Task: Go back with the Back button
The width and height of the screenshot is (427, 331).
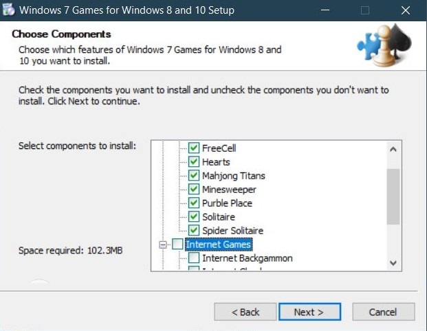Action: point(245,312)
